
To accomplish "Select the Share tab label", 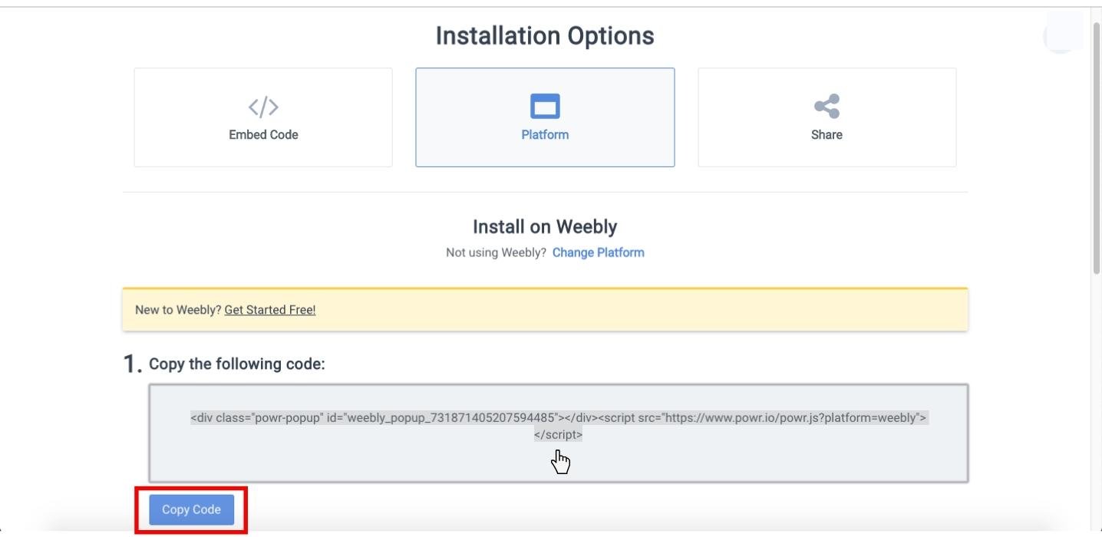I will coord(826,134).
